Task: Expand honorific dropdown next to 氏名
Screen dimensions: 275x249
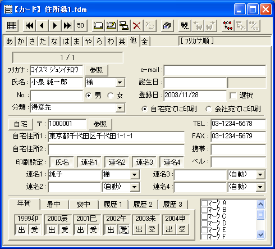Action: (120, 83)
